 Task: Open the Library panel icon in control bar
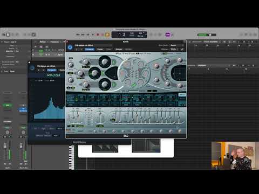pyautogui.click(x=4, y=34)
